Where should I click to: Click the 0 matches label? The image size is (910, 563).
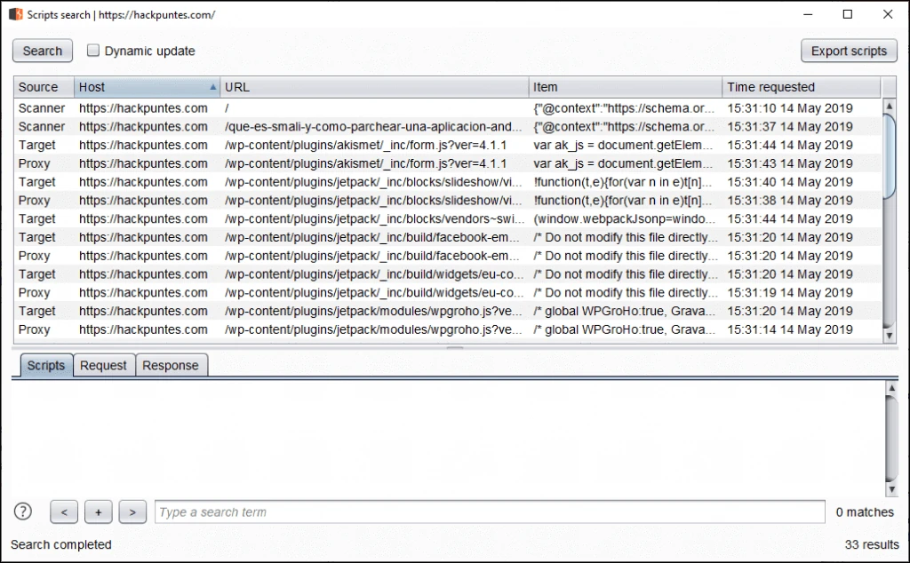coord(865,512)
